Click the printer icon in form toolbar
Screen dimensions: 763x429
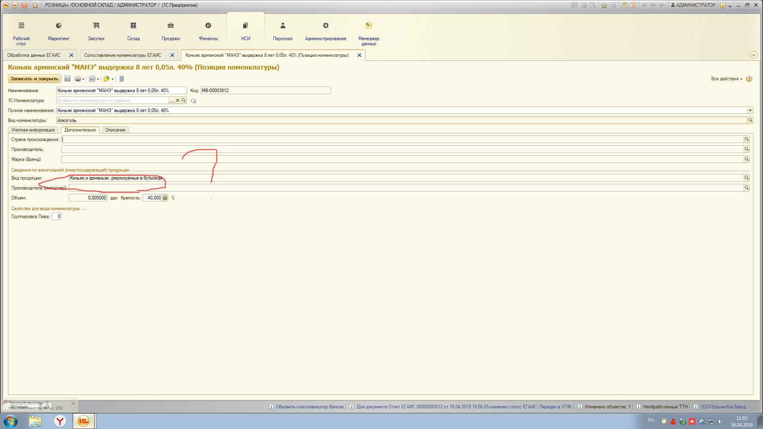[x=77, y=79]
